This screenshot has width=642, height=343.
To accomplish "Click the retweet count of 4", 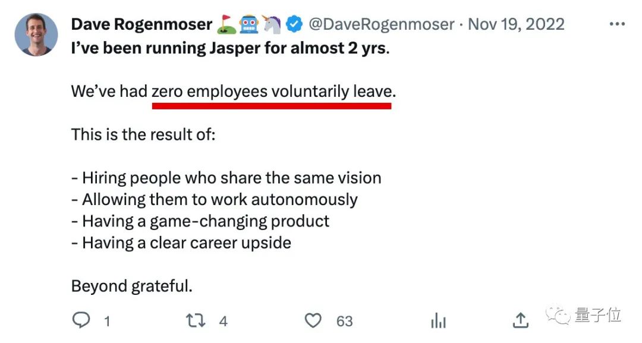I will (x=223, y=322).
